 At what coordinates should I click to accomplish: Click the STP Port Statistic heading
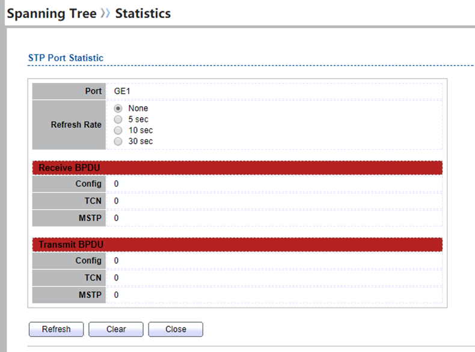66,58
